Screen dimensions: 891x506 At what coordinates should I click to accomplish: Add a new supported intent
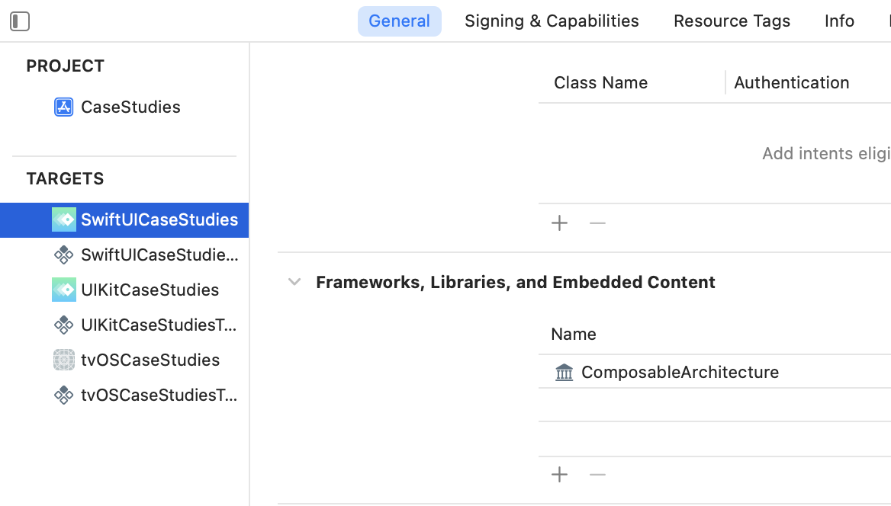(560, 223)
